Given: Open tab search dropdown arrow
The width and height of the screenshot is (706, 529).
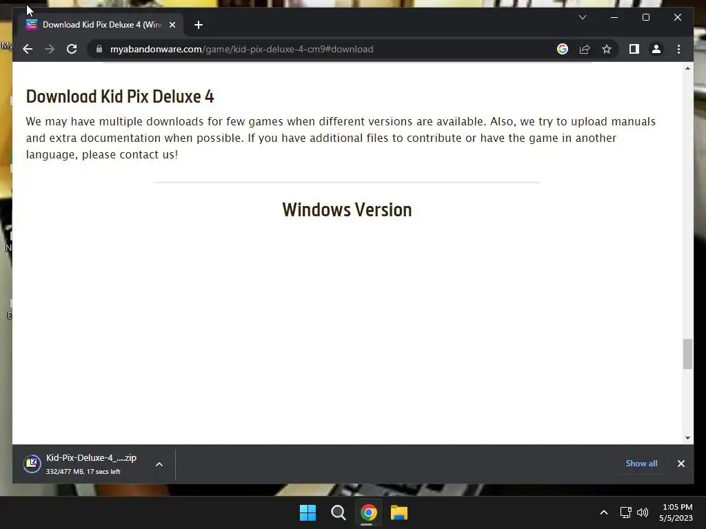Looking at the screenshot, I should (582, 17).
